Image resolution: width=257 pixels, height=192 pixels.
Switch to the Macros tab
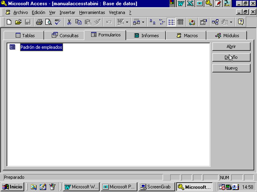pos(186,35)
